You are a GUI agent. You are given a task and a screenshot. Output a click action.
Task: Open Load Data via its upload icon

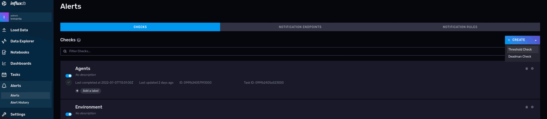tap(4, 30)
